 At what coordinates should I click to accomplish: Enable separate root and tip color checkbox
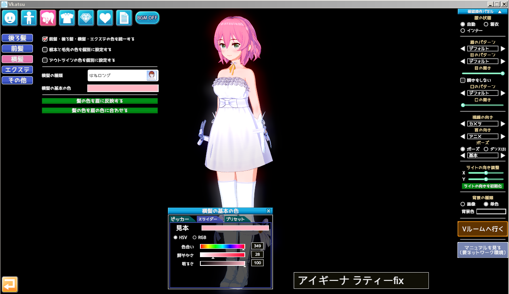pyautogui.click(x=45, y=50)
